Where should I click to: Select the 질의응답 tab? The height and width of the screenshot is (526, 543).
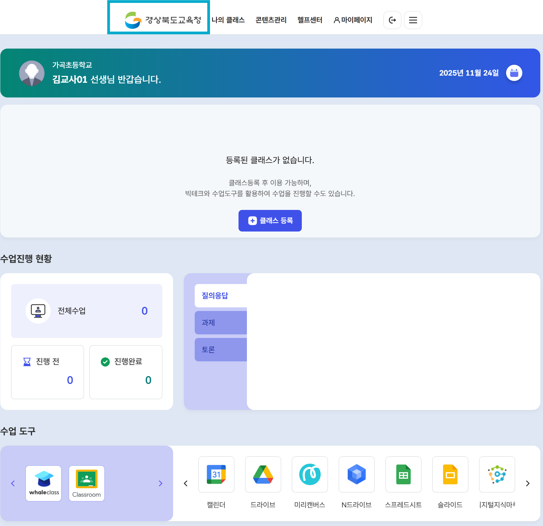click(221, 296)
